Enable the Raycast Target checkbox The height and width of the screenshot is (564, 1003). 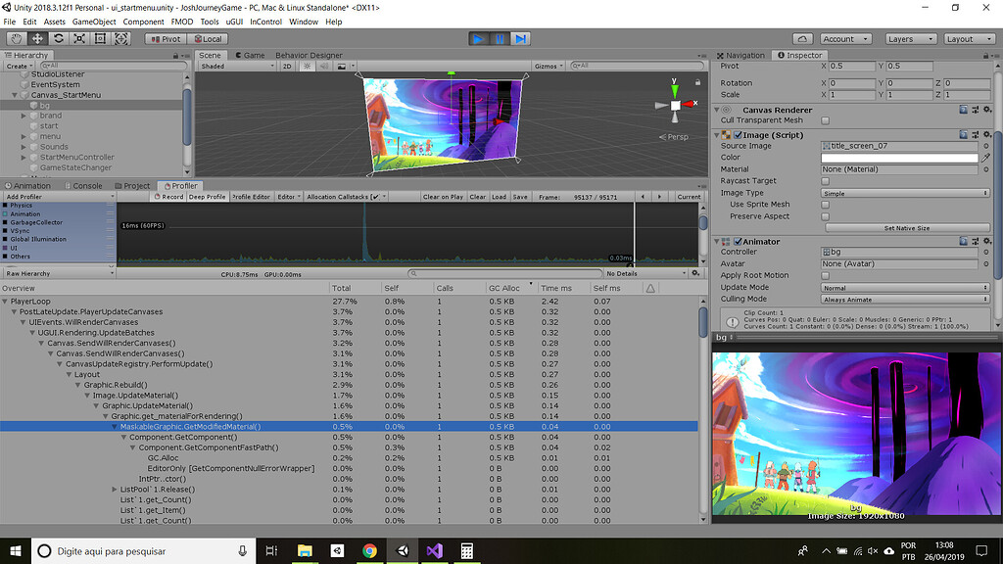coord(826,181)
